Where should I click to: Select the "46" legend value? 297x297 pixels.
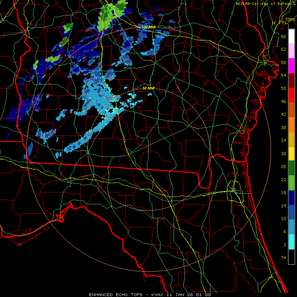click(283, 102)
